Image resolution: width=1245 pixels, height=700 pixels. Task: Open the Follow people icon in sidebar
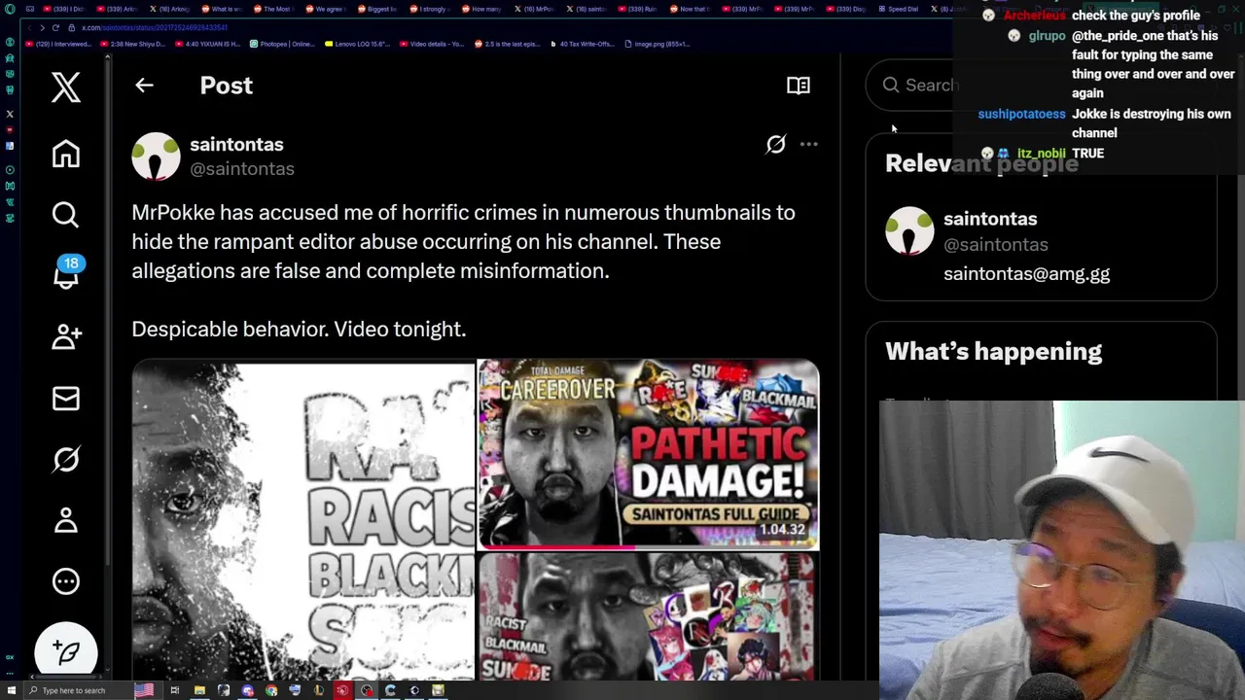click(x=66, y=336)
